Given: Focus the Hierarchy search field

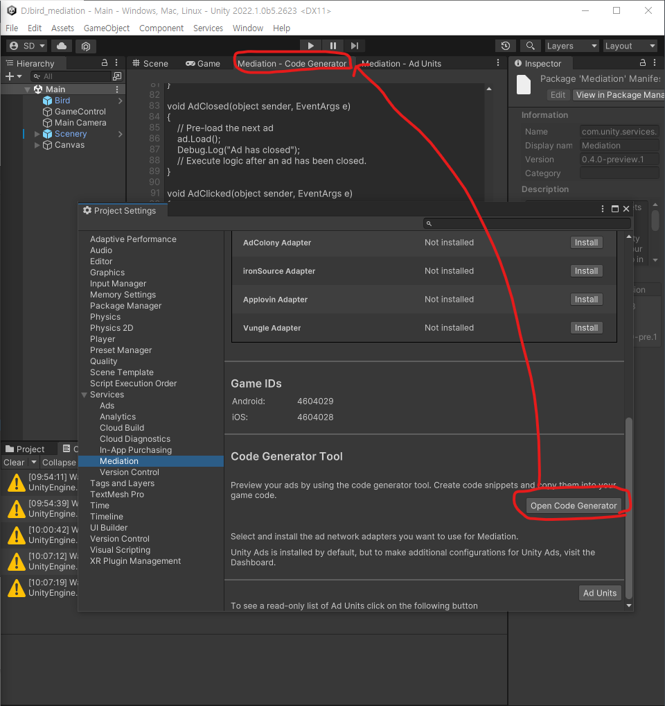Looking at the screenshot, I should 71,76.
